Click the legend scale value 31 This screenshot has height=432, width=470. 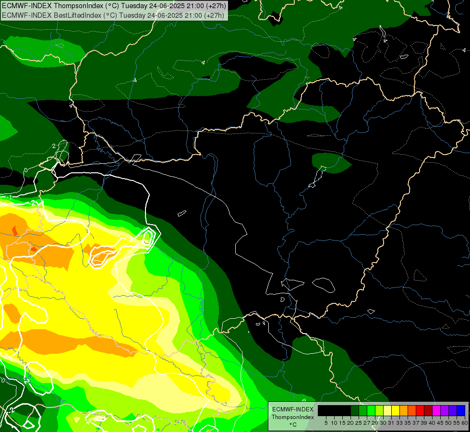tap(391, 423)
